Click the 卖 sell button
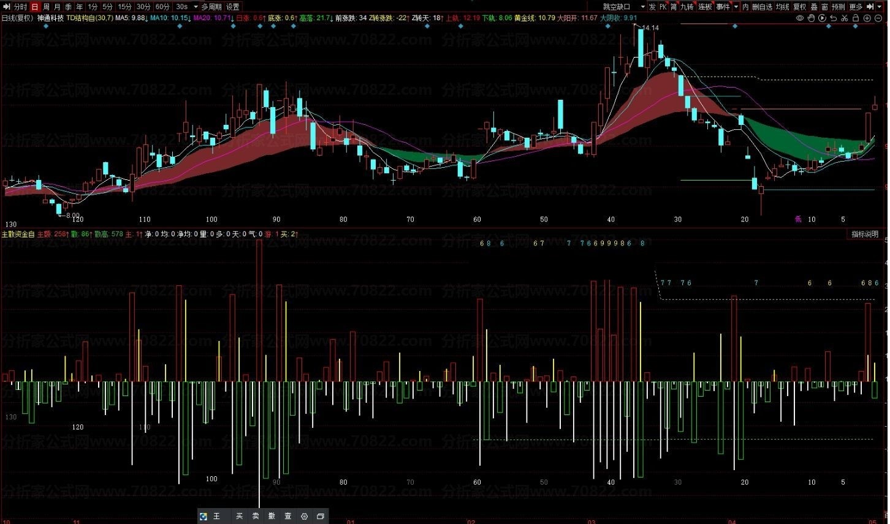 pyautogui.click(x=256, y=516)
